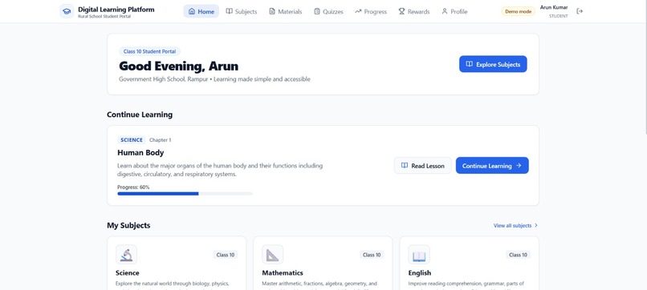Click the Good Evening, Arun heading

[179, 66]
